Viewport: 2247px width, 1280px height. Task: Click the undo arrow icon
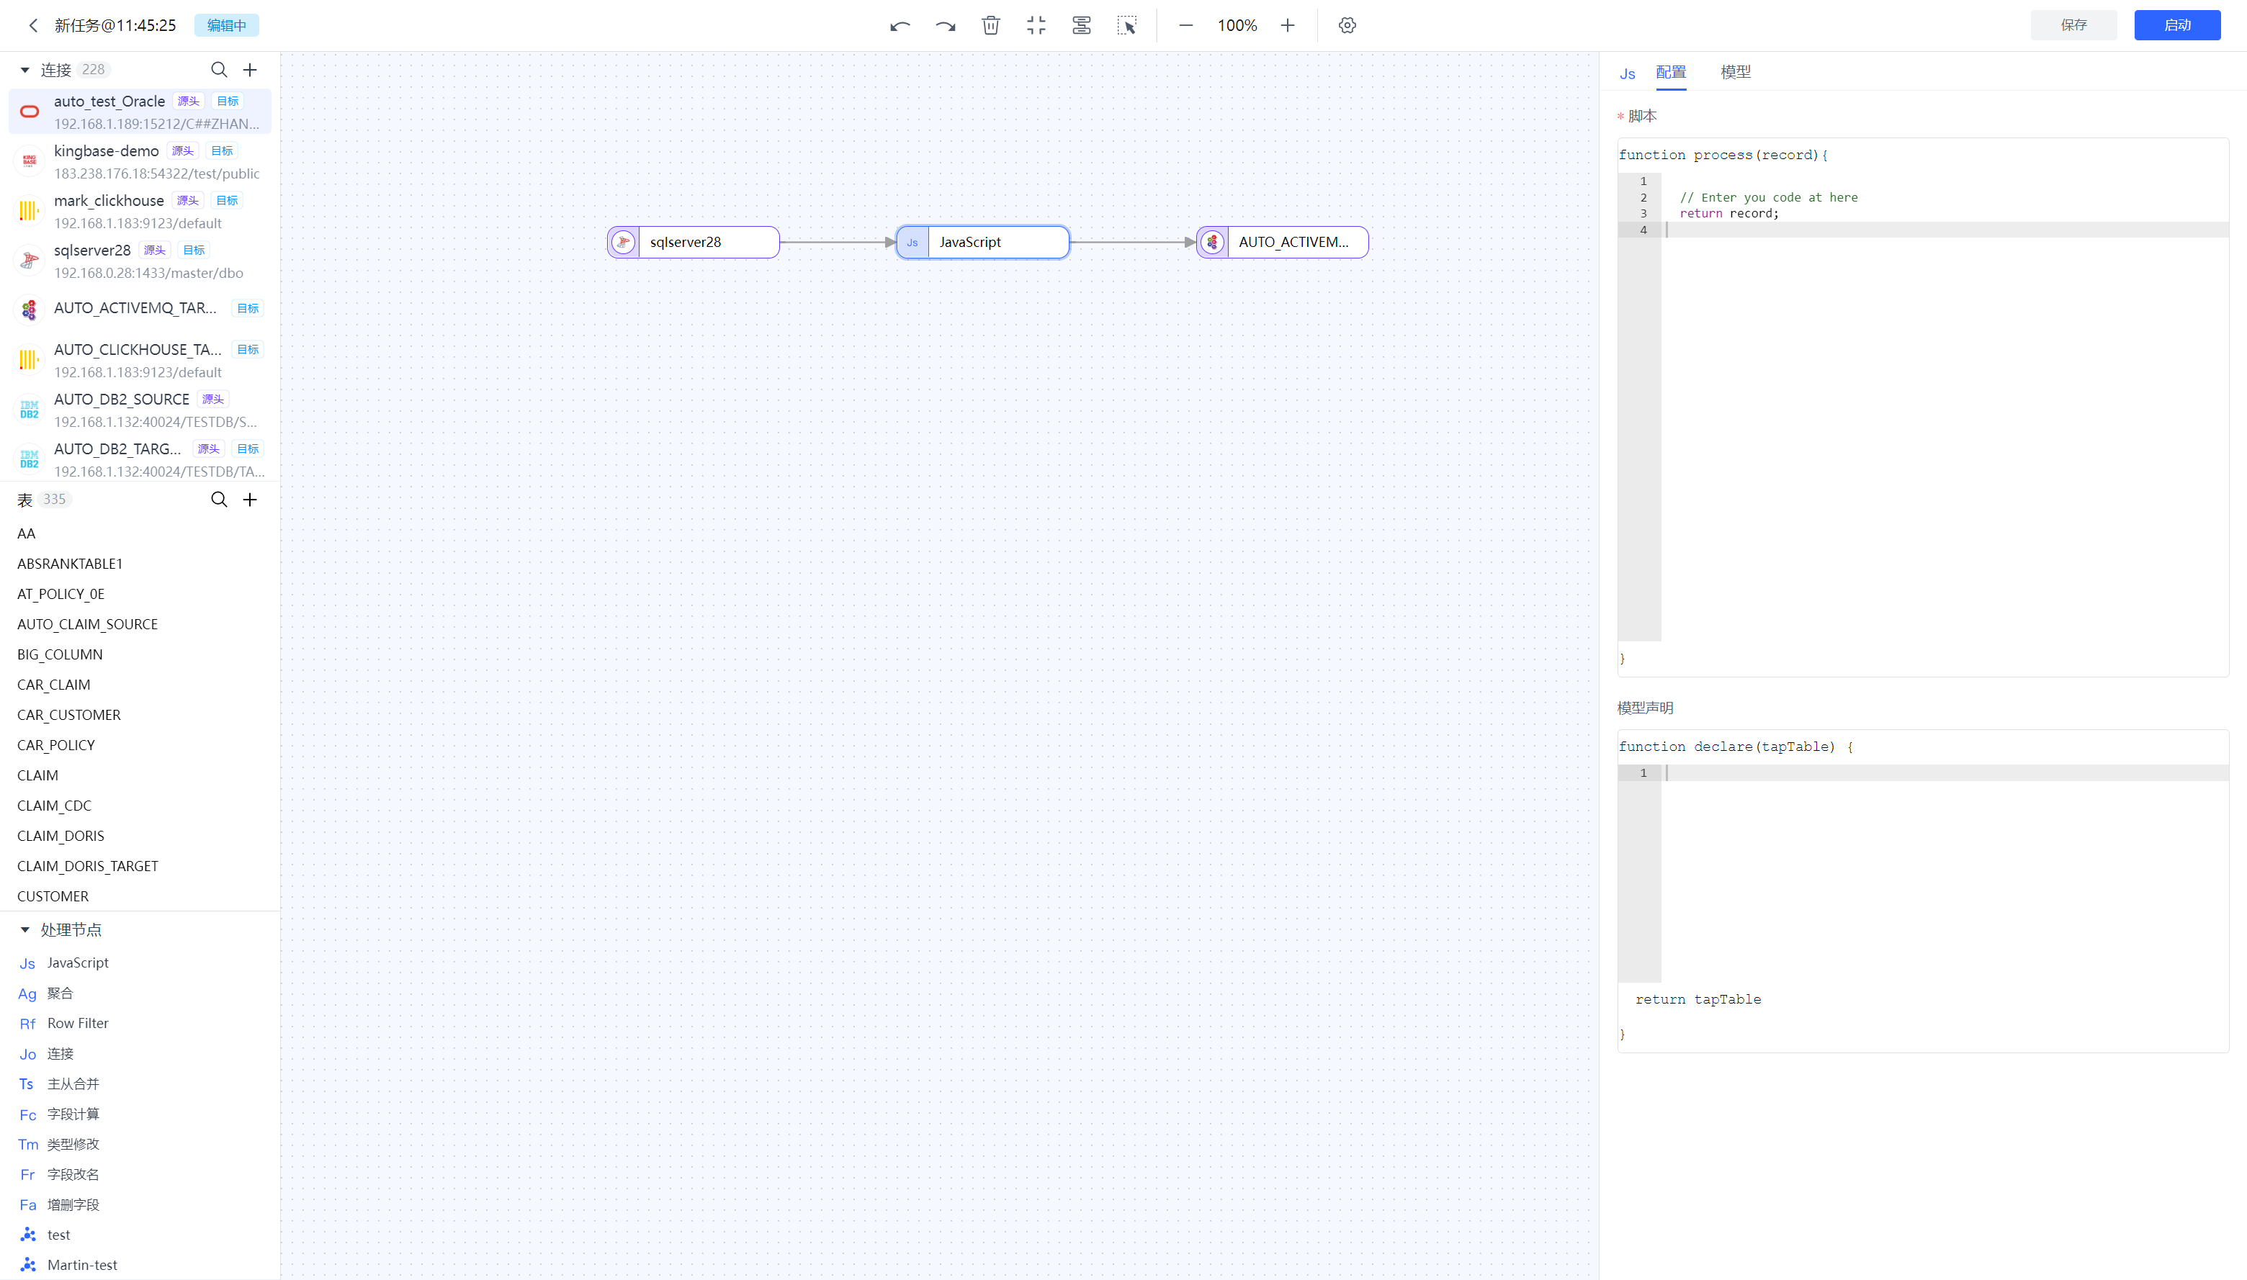point(900,25)
